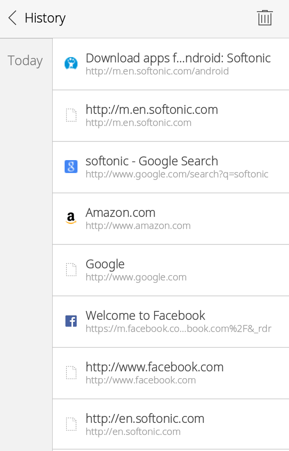Screen dimensions: 289x451
Task: Click blank page icon beside http://m.en.softonic.com title
Action: click(71, 115)
